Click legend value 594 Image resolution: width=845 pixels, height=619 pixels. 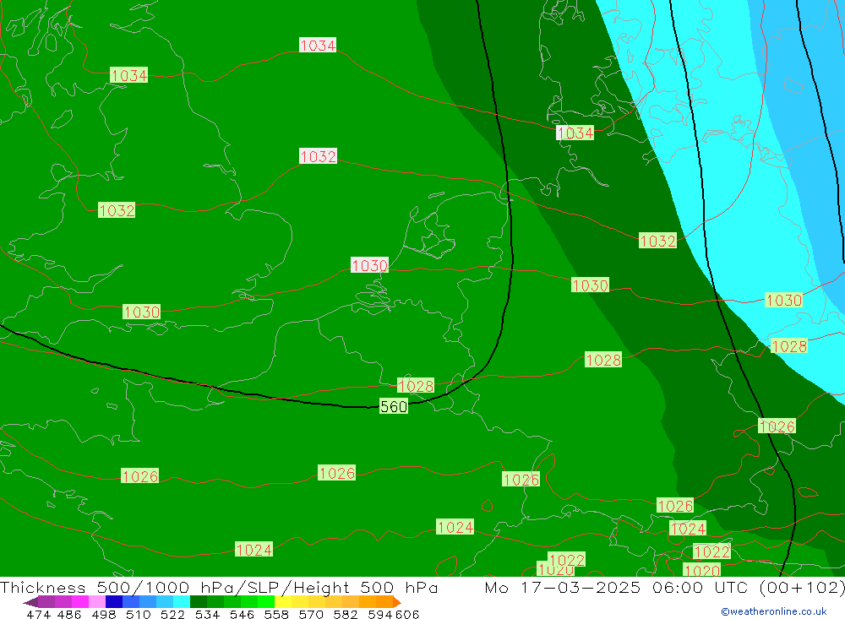pos(380,614)
